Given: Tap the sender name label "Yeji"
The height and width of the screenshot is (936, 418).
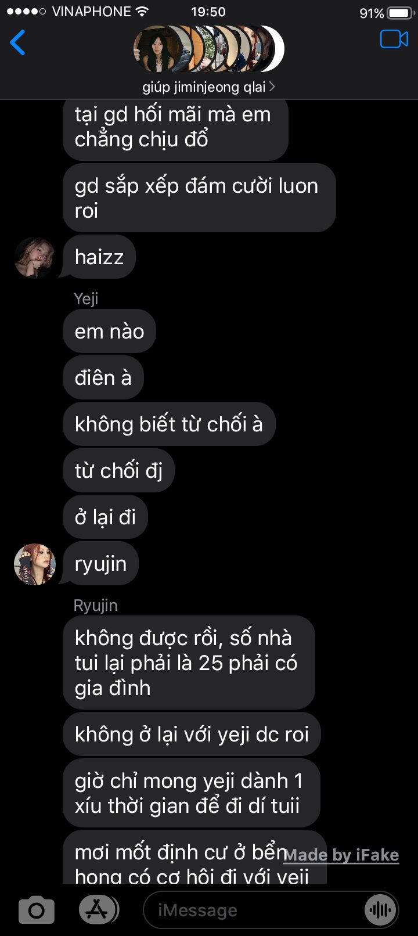Looking at the screenshot, I should coord(86,298).
